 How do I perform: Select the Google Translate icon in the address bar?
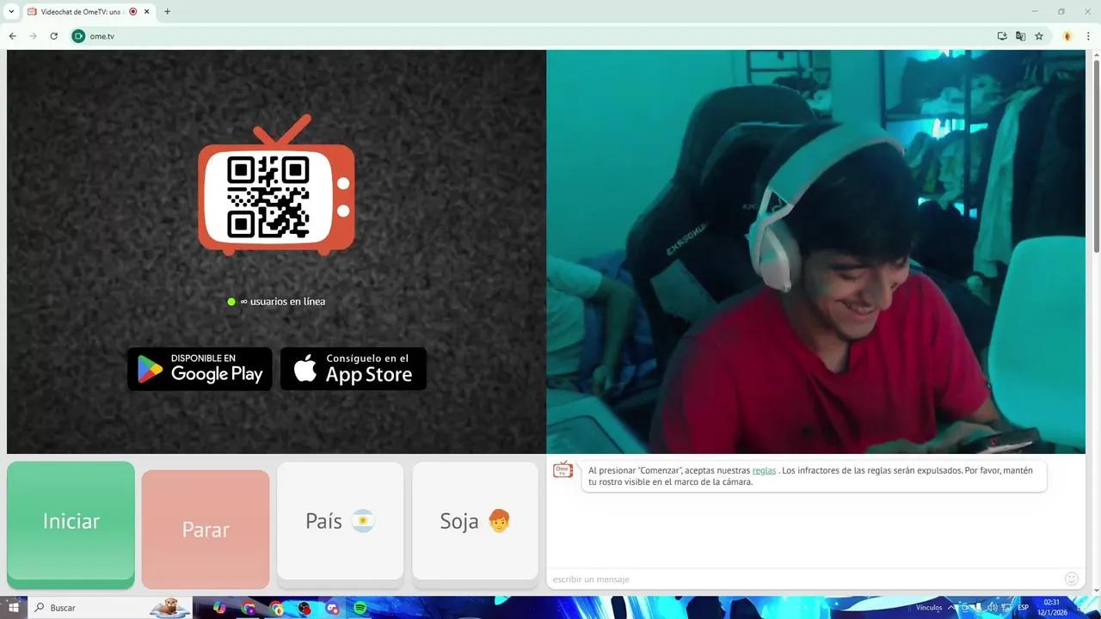(x=1020, y=36)
